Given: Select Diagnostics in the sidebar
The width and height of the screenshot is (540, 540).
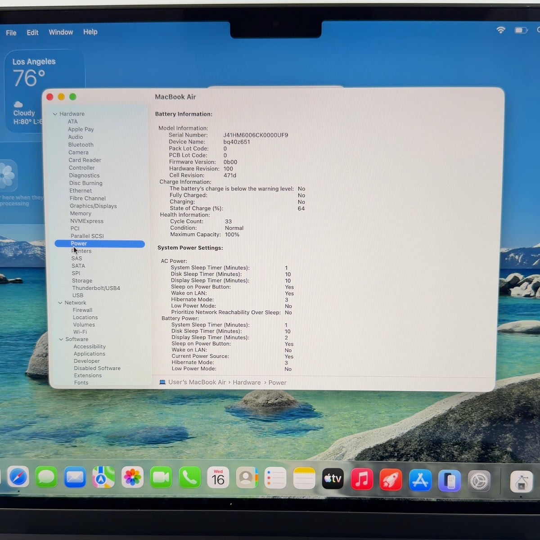Looking at the screenshot, I should 85,175.
